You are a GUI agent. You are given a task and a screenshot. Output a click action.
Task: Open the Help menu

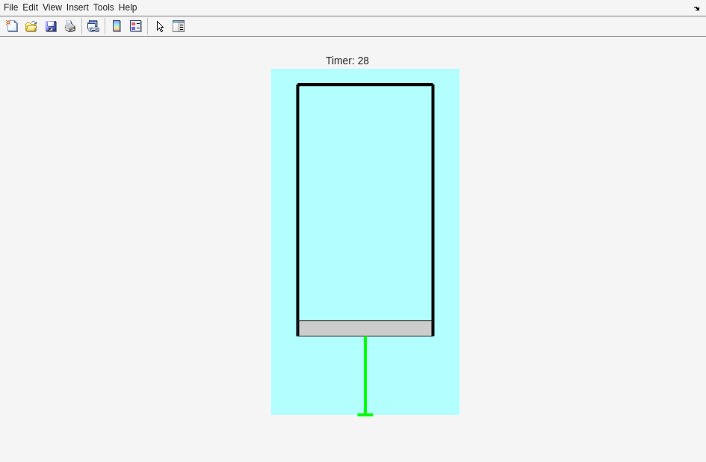coord(128,7)
